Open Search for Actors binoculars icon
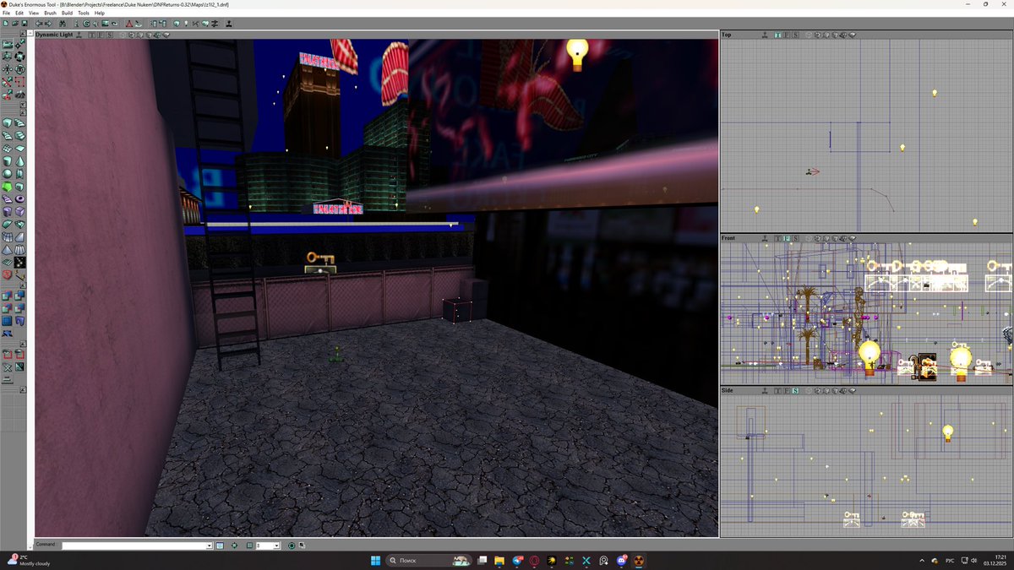The width and height of the screenshot is (1014, 570). 63,24
